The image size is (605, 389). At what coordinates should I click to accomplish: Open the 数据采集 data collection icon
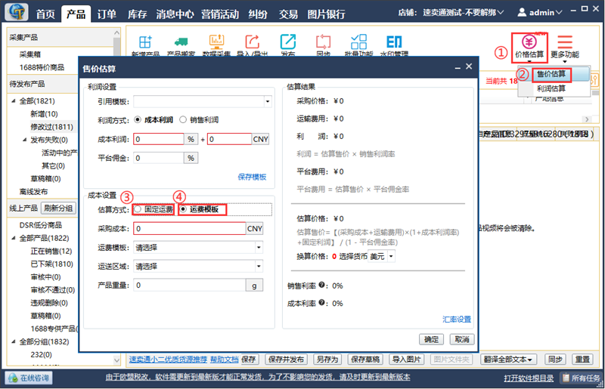click(216, 41)
